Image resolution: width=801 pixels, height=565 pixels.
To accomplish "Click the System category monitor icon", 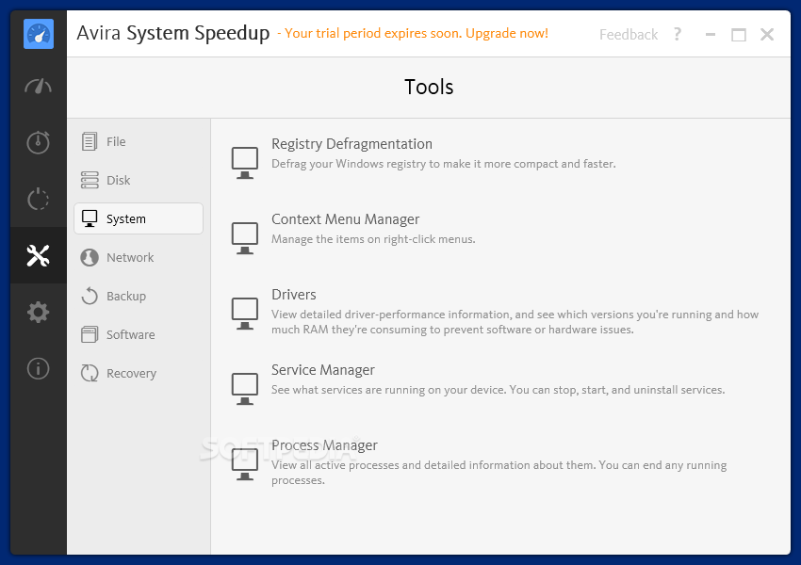I will click(x=90, y=218).
